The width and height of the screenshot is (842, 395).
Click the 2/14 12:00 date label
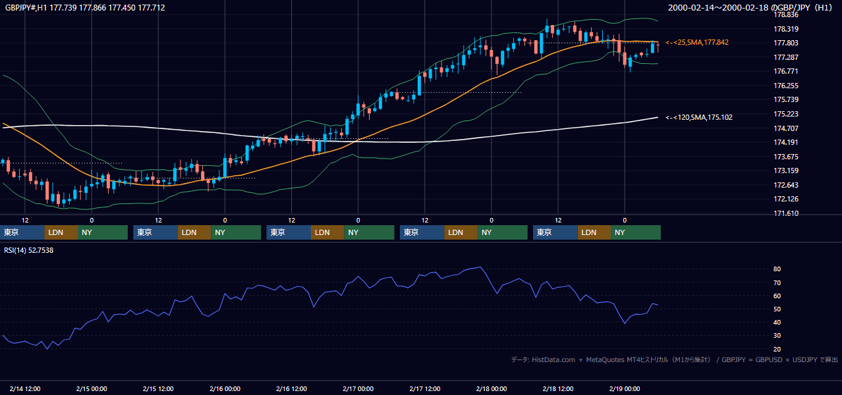pos(25,389)
